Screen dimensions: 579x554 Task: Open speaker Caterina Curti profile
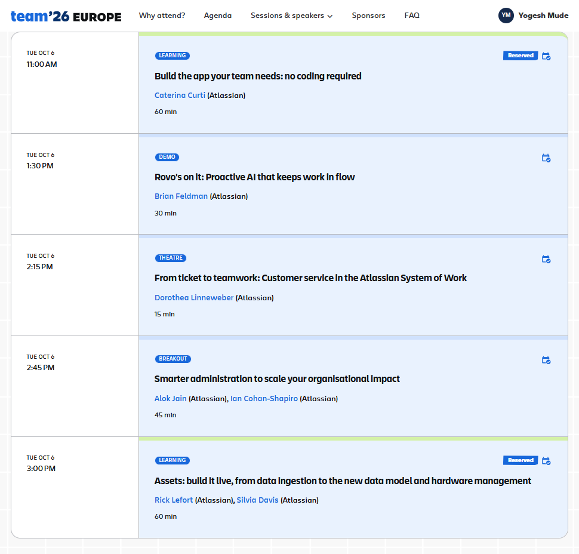coord(180,96)
